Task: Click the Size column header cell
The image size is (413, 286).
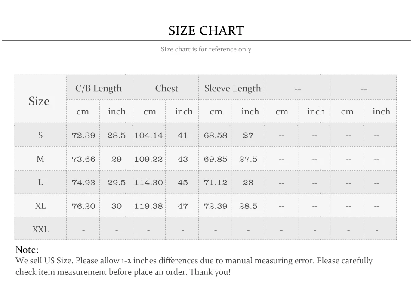Action: pyautogui.click(x=40, y=99)
